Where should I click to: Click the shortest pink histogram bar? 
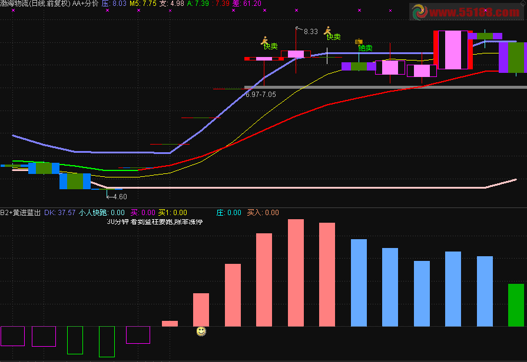pos(170,324)
